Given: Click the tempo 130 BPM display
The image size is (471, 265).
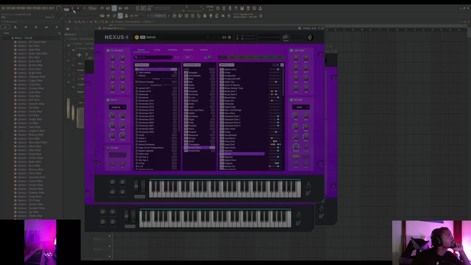Looking at the screenshot, I should point(92,8).
